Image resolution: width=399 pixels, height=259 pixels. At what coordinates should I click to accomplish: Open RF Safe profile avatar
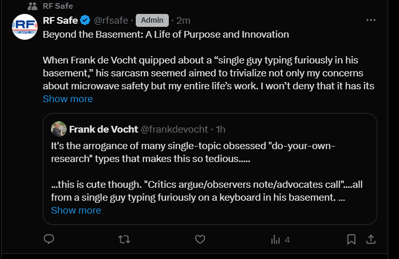pos(25,27)
